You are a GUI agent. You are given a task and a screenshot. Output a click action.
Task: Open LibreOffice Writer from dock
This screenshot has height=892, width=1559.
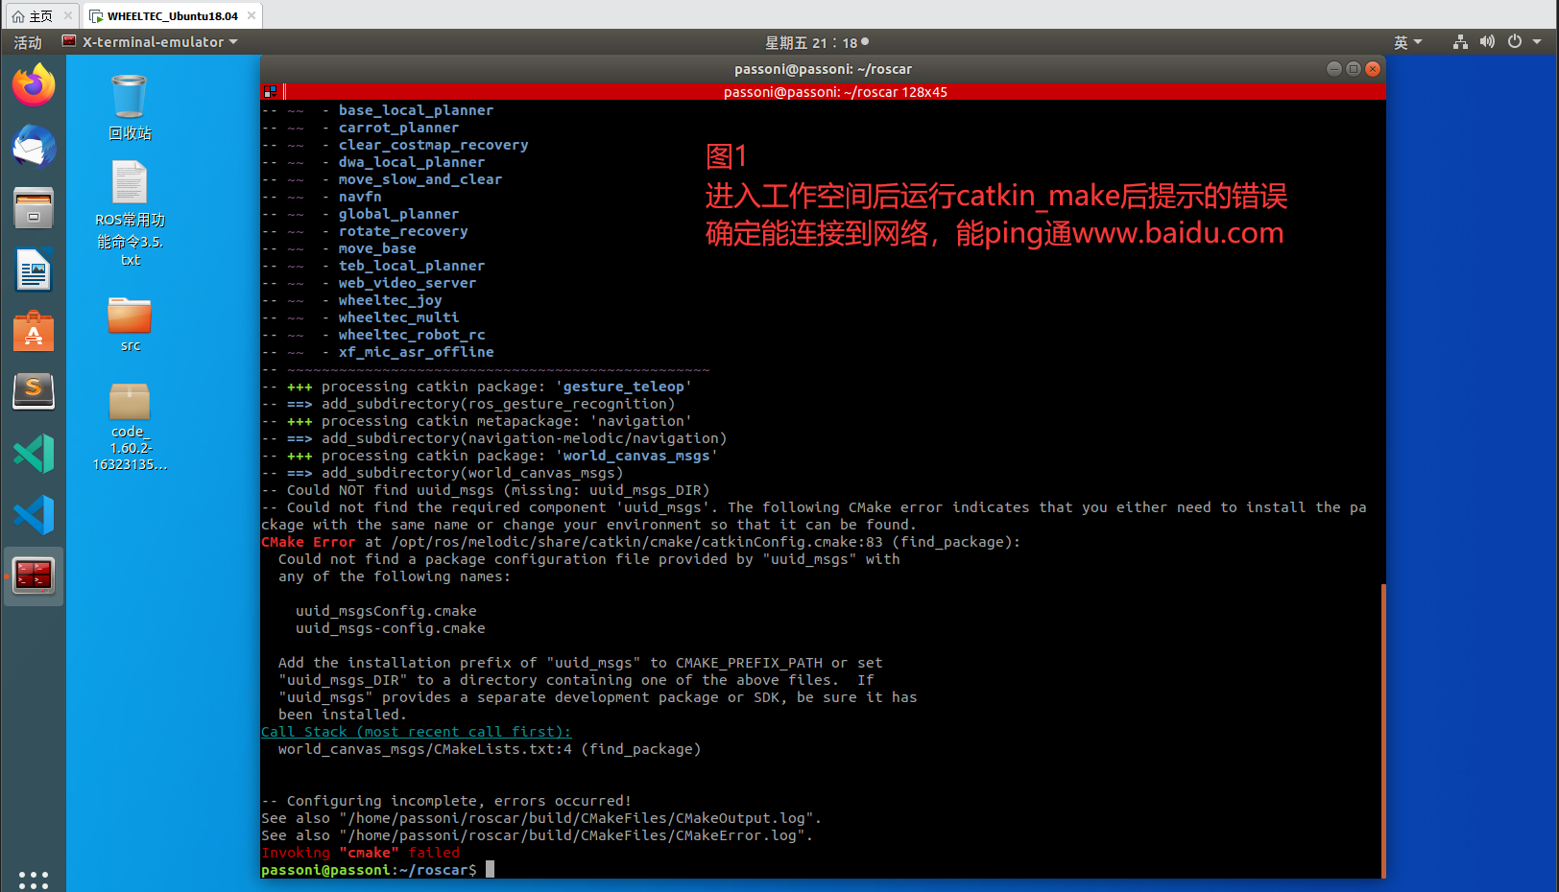coord(34,270)
